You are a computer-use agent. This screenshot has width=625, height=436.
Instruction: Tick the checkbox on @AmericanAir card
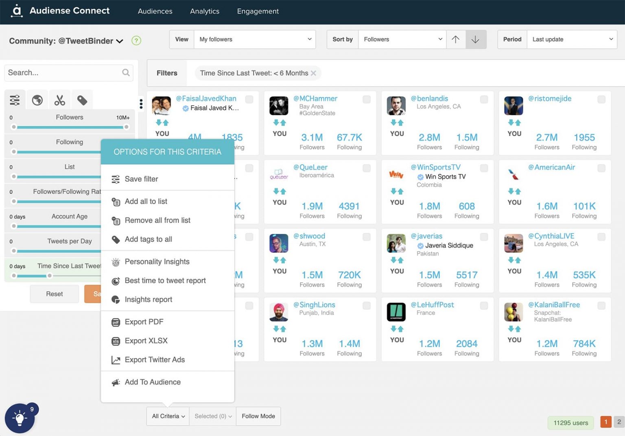(601, 168)
